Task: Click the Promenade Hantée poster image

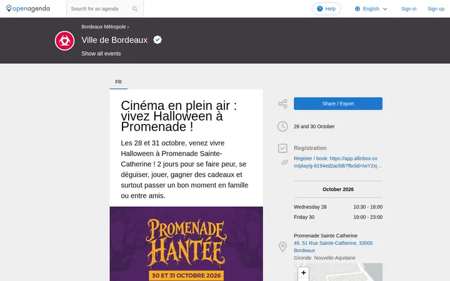Action: pos(186,244)
